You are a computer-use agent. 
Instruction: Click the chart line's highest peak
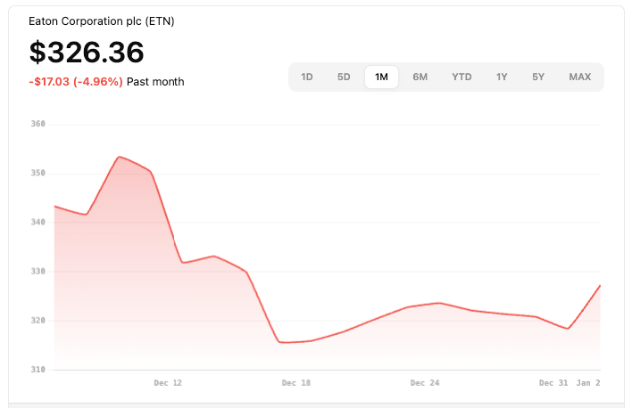(x=120, y=157)
